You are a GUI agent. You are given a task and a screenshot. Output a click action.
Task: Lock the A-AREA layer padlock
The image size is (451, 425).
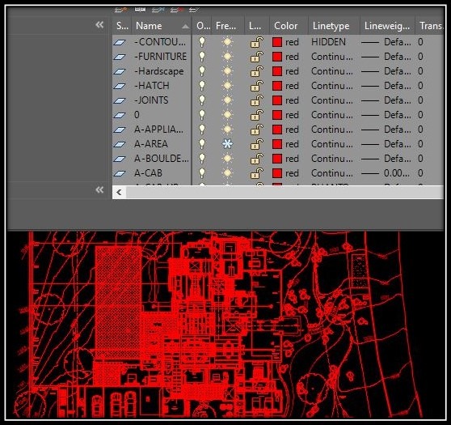[256, 144]
